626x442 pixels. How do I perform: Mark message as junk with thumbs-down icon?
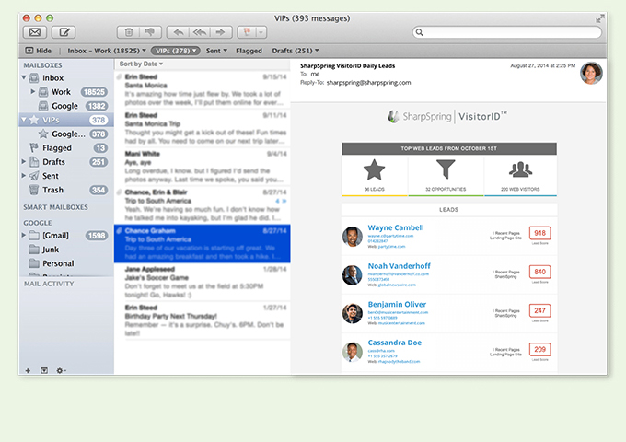coord(149,32)
